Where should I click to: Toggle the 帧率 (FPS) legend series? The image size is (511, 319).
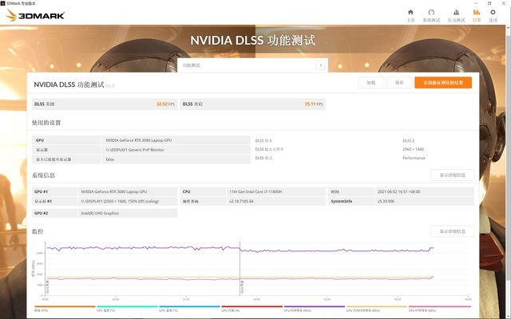pos(65,309)
